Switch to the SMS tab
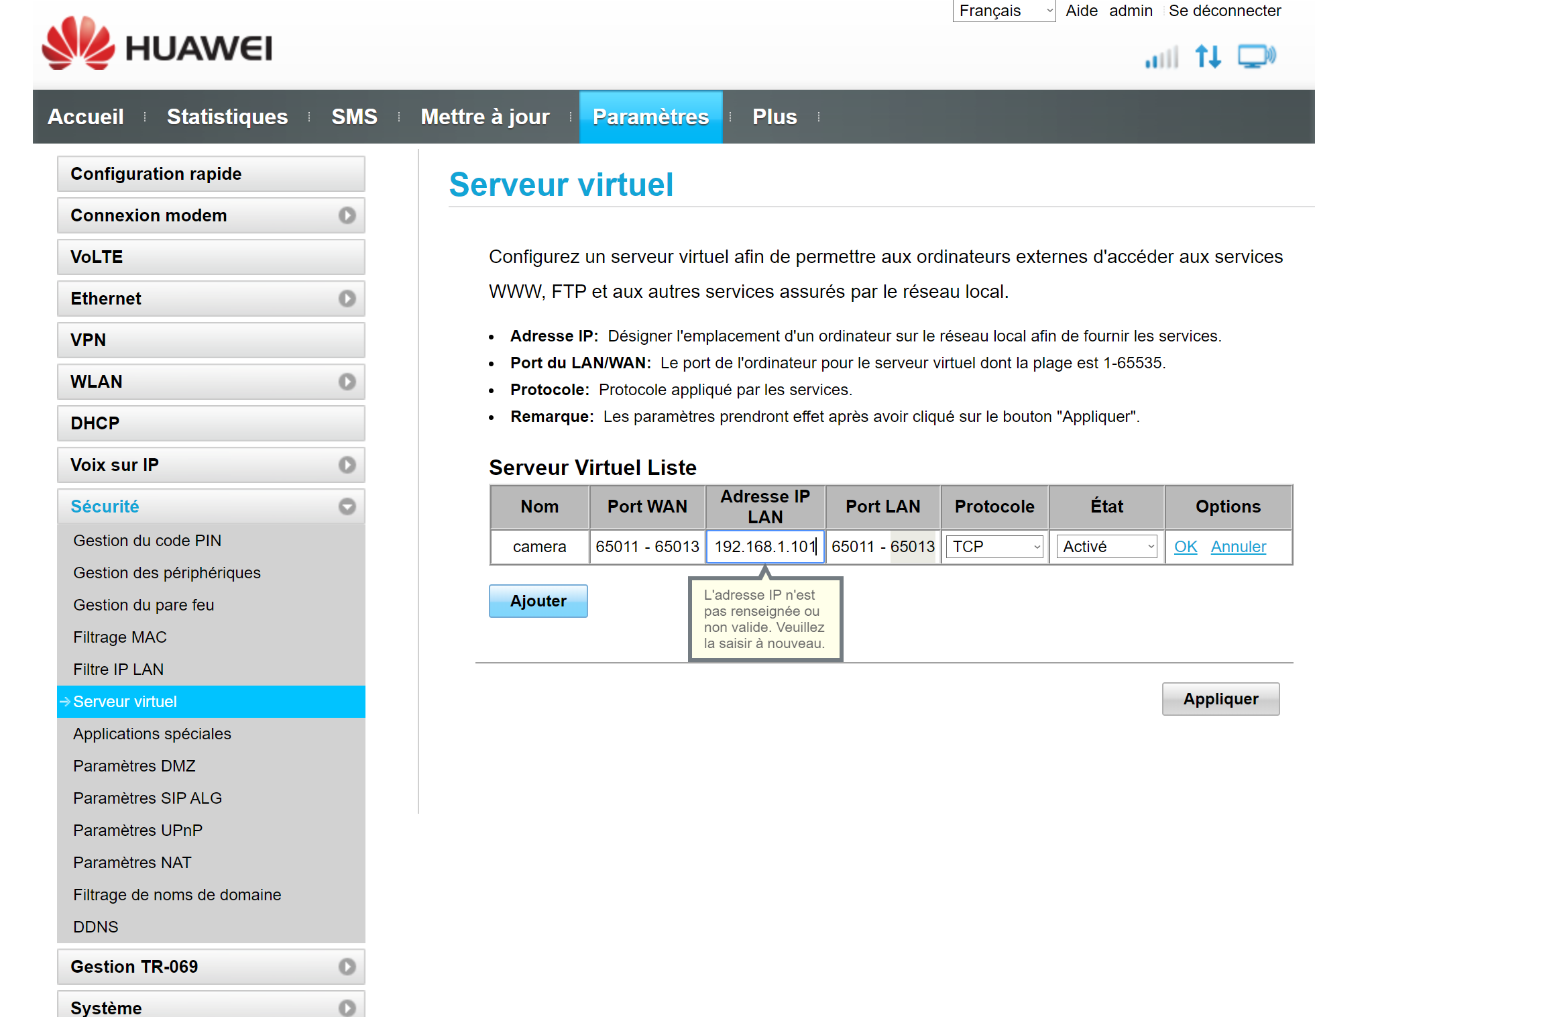The width and height of the screenshot is (1545, 1017). [x=354, y=117]
